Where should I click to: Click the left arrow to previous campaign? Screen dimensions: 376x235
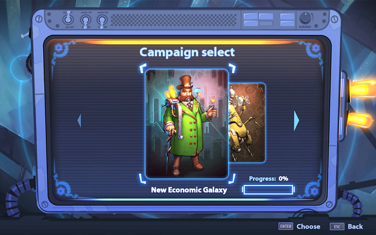pos(79,120)
